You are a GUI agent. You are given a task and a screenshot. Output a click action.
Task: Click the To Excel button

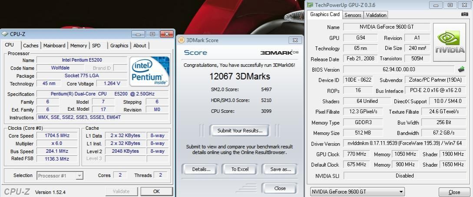coord(240,169)
